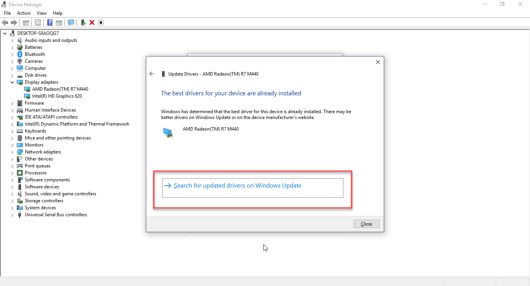
Task: Click the Show/Hide Console Tree icon
Action: pyautogui.click(x=26, y=22)
